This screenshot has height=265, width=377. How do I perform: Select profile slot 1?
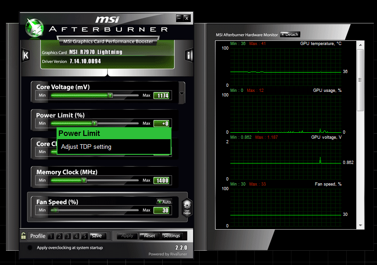[x=51, y=236]
